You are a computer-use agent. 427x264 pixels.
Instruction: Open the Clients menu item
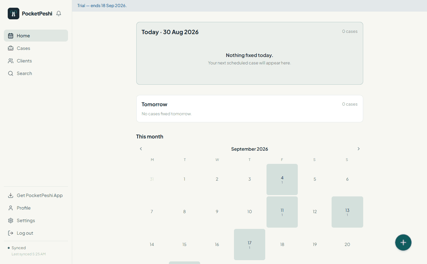[x=36, y=61]
